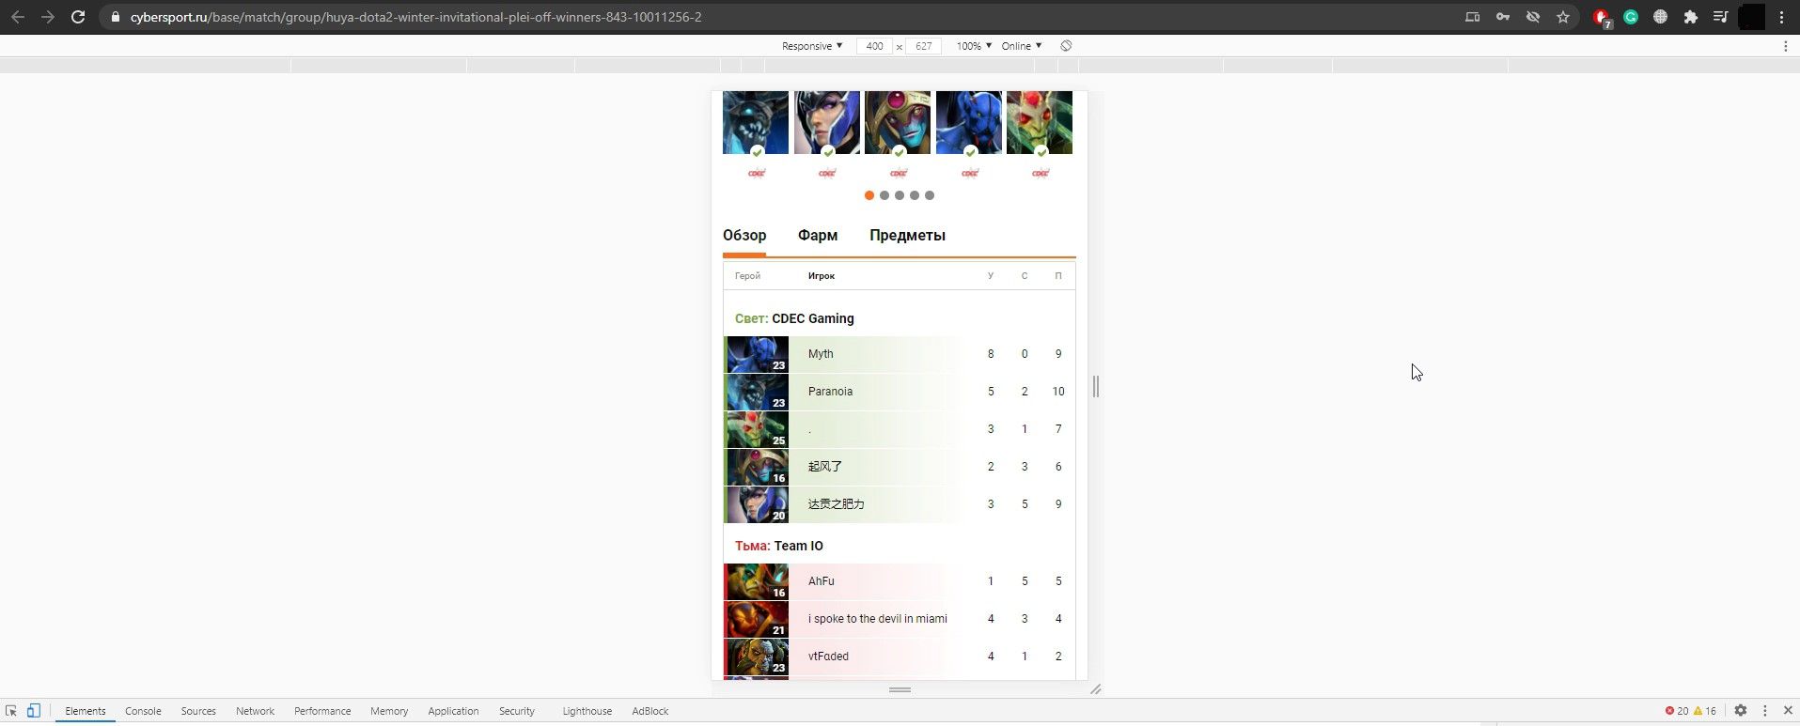The height and width of the screenshot is (726, 1800).
Task: Open device toolbar more options menu
Action: tap(1786, 46)
